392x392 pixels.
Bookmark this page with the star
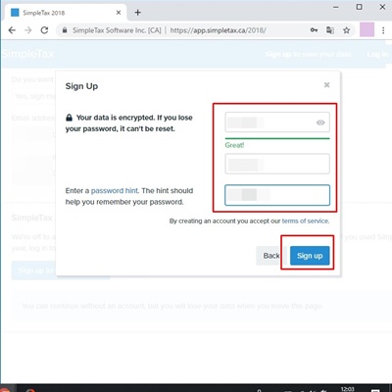pos(346,30)
